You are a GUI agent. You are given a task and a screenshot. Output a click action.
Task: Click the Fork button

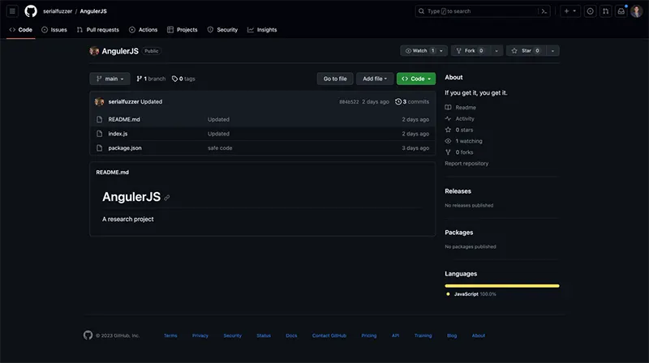pos(471,51)
